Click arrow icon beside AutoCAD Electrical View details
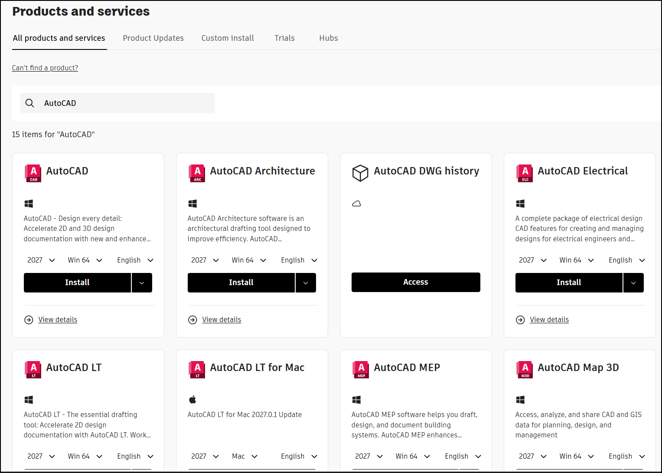The width and height of the screenshot is (662, 473). tap(520, 320)
